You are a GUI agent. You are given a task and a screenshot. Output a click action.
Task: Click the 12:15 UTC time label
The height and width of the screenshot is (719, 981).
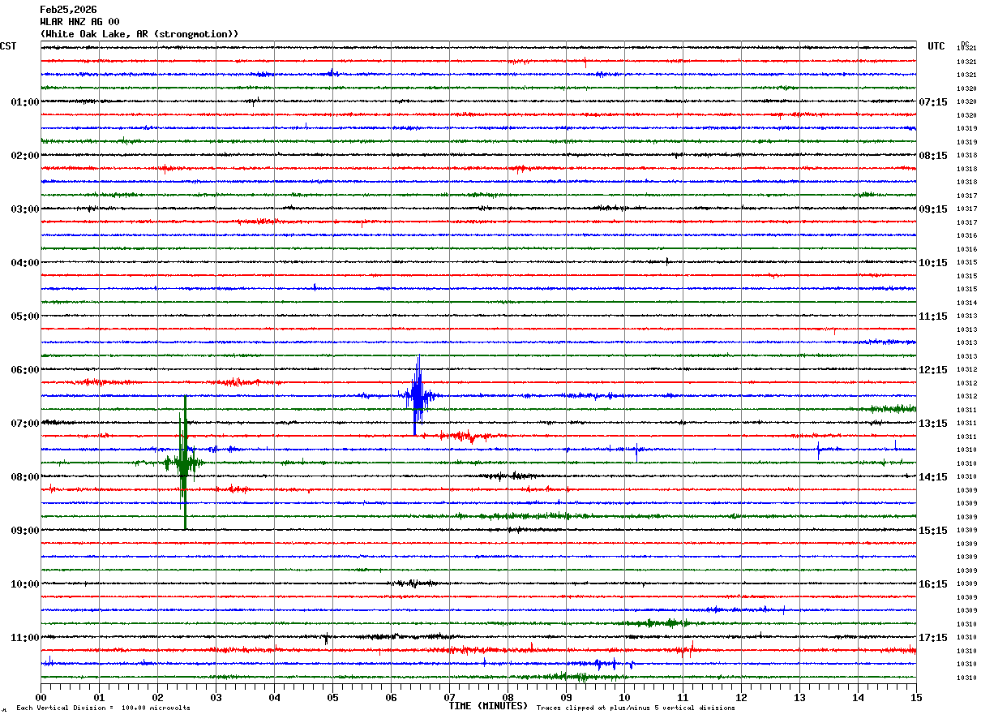pos(933,370)
